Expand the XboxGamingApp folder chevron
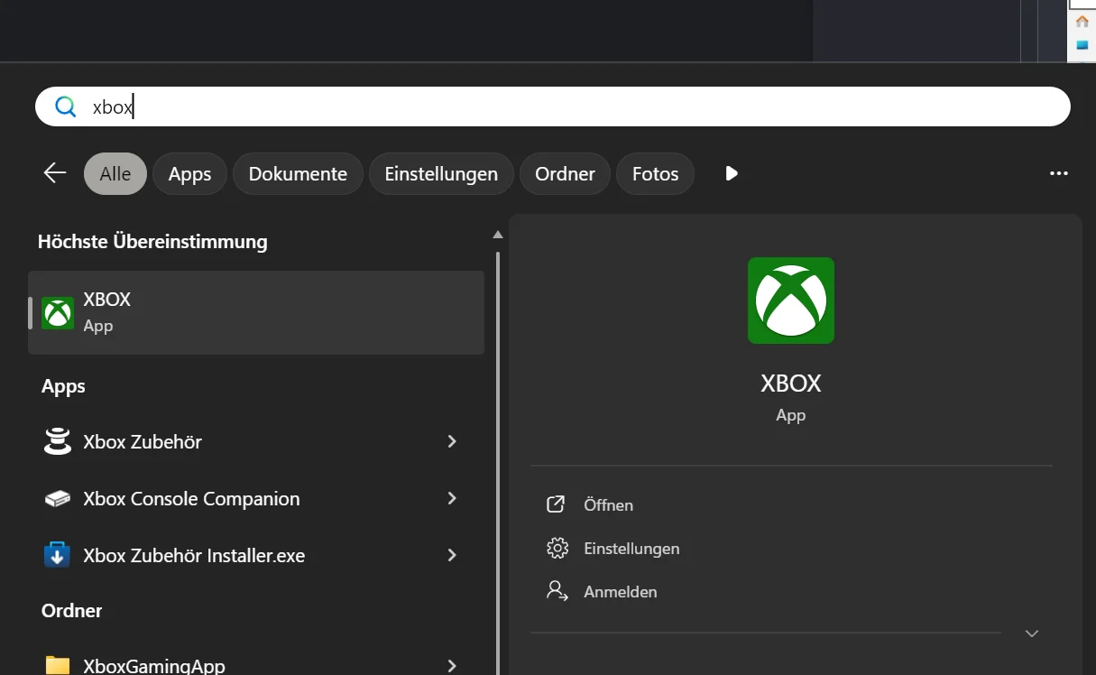 [452, 666]
